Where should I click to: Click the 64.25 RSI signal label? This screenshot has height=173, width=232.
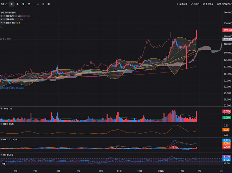click(x=226, y=160)
